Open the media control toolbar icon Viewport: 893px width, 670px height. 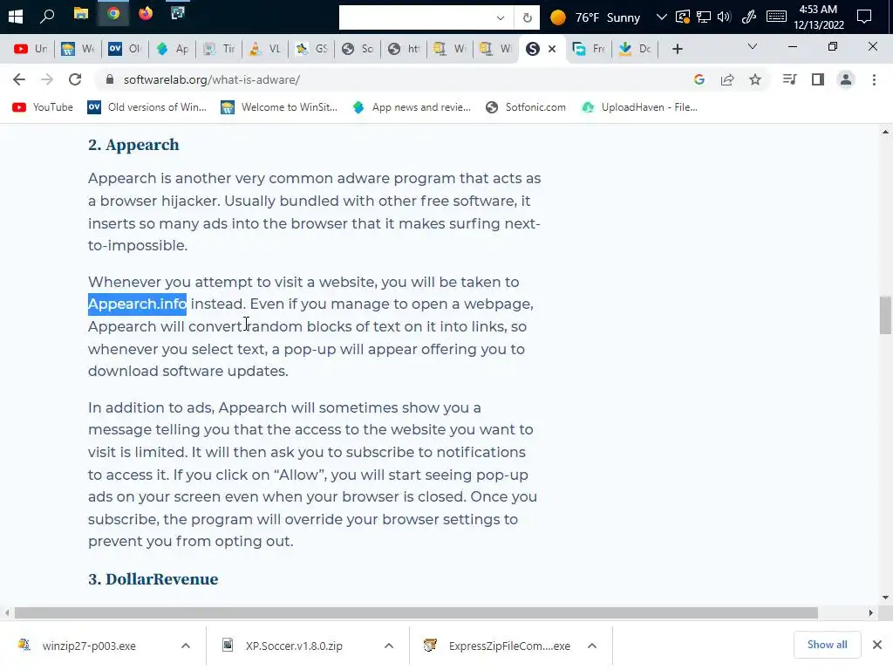(789, 79)
